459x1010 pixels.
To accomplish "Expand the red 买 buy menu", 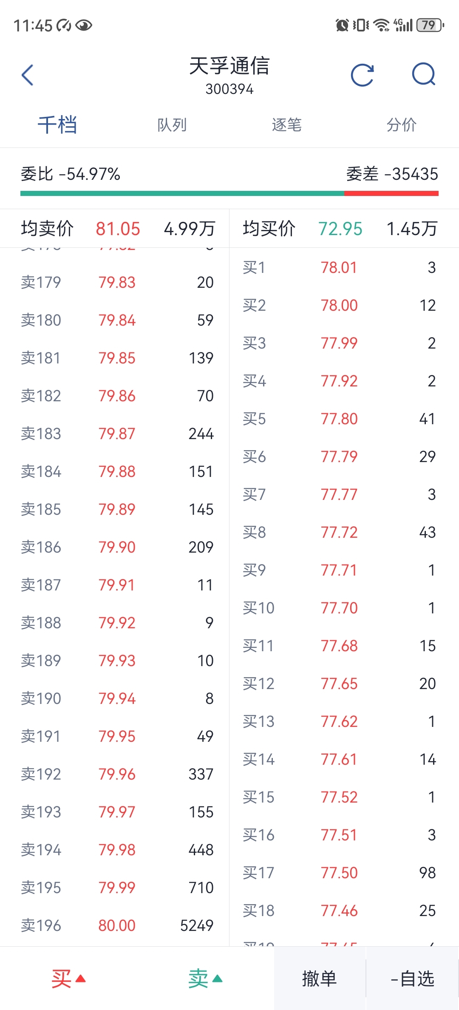I will pyautogui.click(x=68, y=979).
